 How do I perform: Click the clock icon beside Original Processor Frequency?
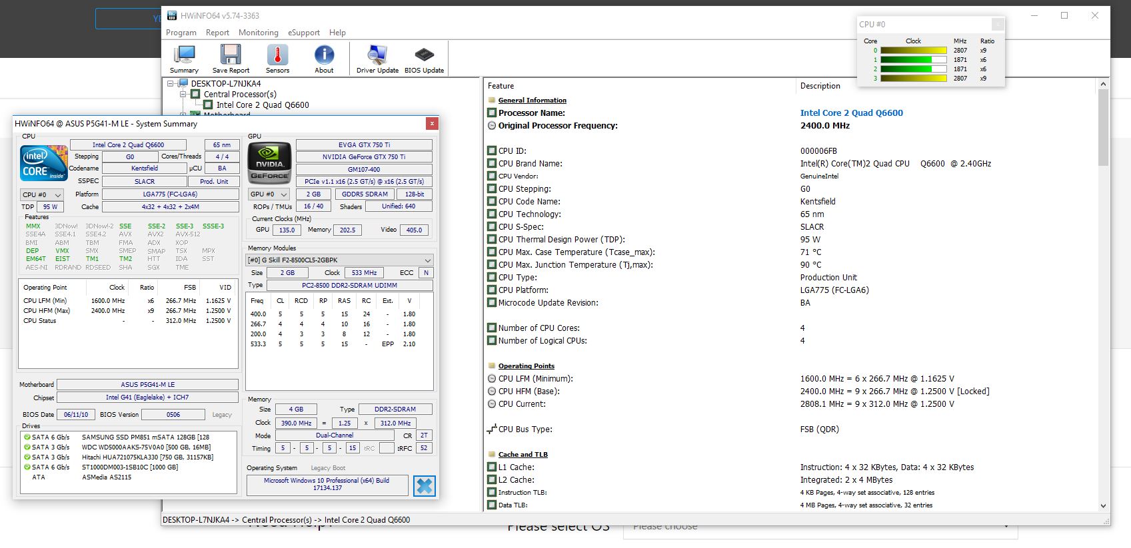click(x=492, y=125)
